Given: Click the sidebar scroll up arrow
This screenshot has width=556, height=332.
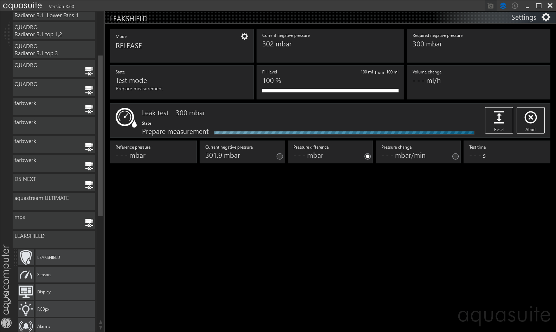Looking at the screenshot, I should pos(101,322).
